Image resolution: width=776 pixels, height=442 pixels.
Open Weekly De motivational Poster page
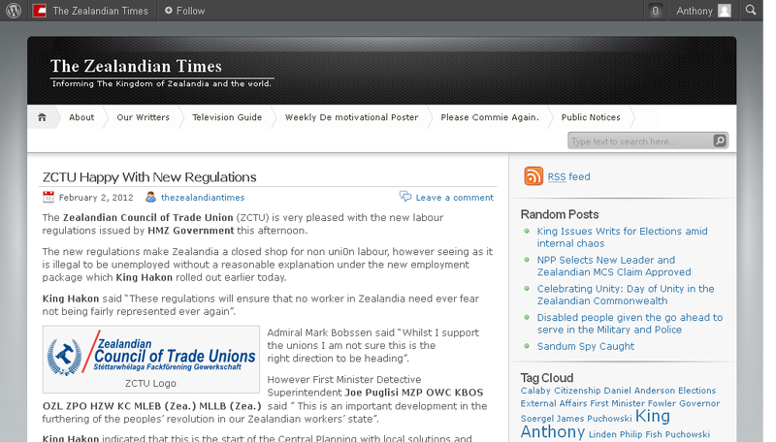pyautogui.click(x=351, y=117)
